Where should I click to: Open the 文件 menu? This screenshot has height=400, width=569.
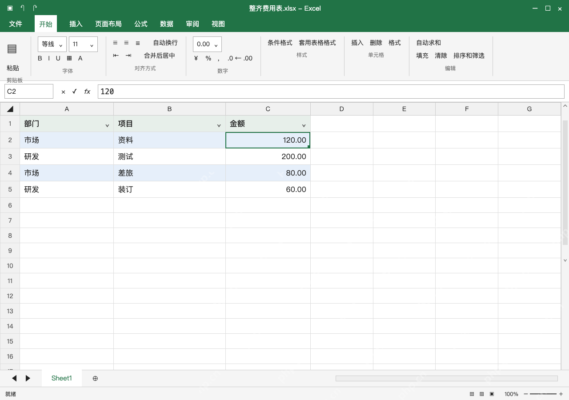pyautogui.click(x=16, y=24)
